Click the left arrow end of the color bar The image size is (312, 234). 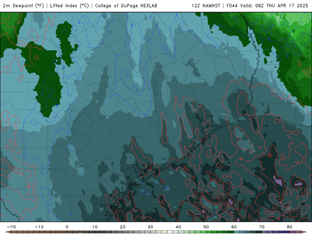(x=8, y=232)
